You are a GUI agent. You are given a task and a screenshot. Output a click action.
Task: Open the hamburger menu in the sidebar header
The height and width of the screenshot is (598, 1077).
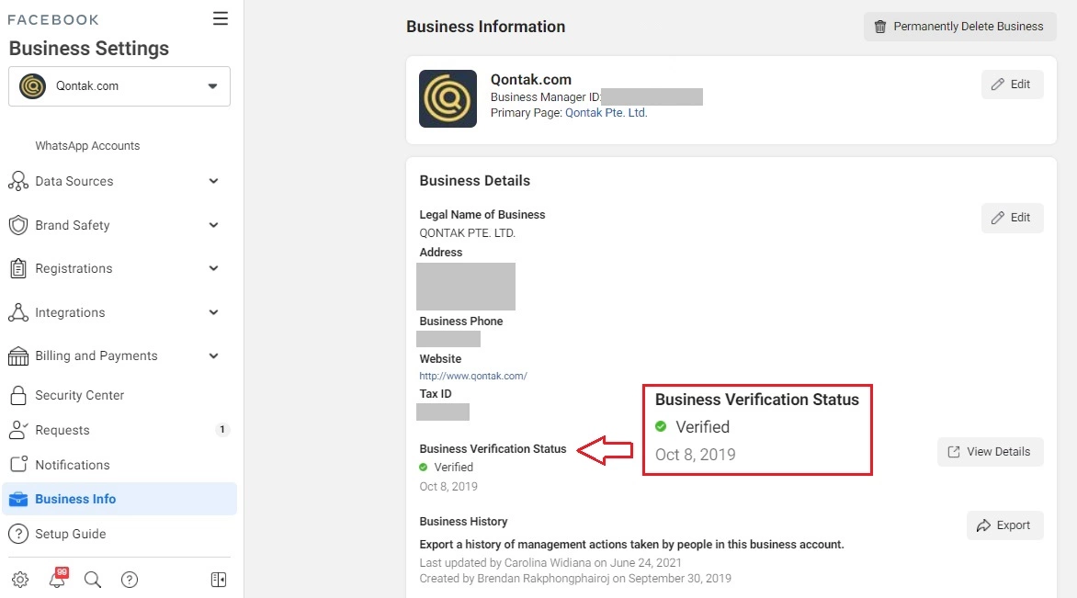point(220,18)
